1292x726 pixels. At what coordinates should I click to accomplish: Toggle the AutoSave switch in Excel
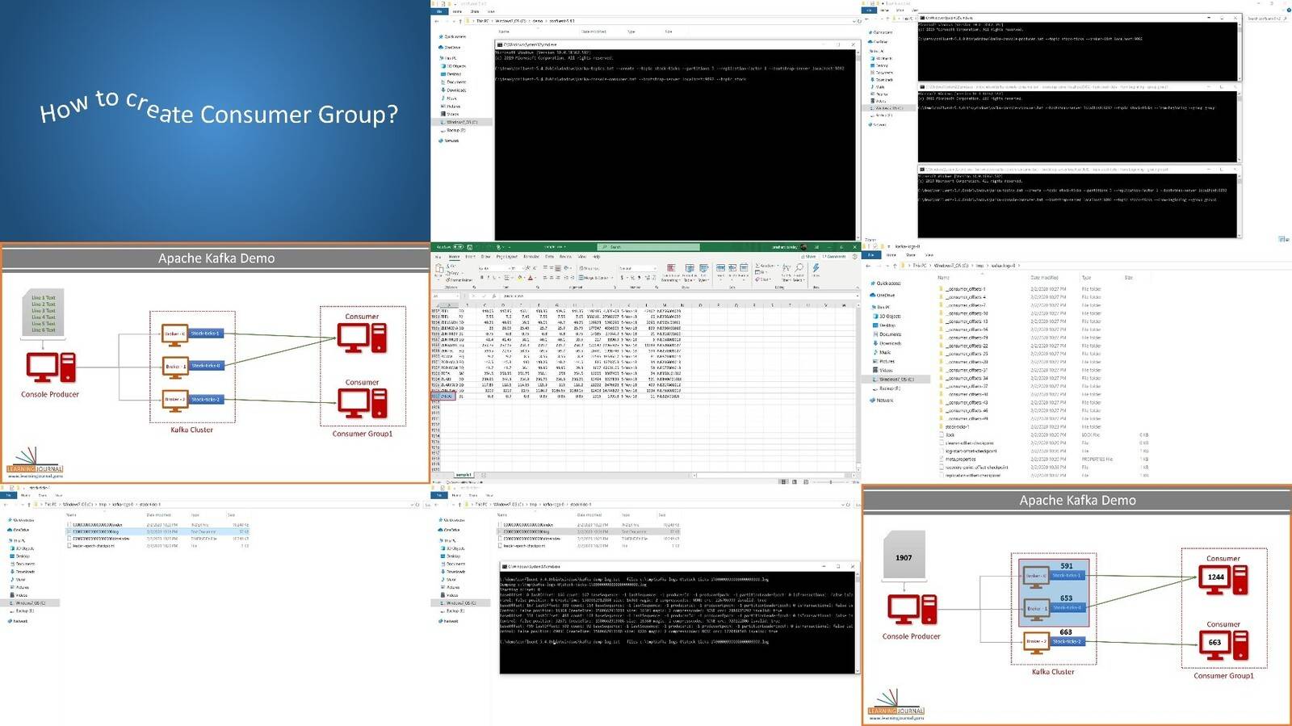[459, 247]
